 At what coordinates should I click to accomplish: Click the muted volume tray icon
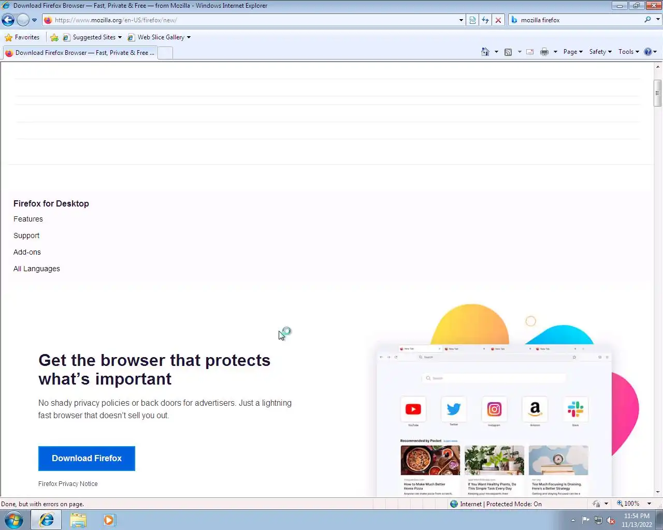point(611,520)
